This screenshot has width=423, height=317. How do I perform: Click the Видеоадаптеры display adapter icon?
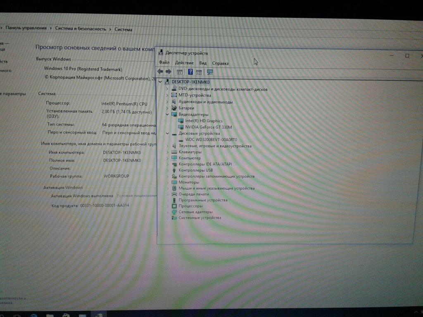[174, 114]
